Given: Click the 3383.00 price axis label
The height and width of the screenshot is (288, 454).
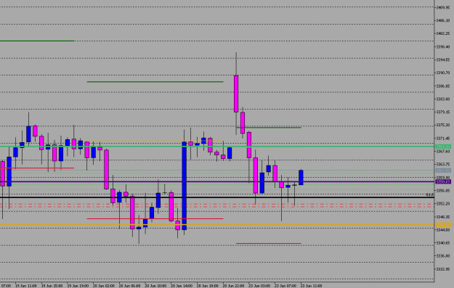Looking at the screenshot, I should pyautogui.click(x=443, y=99).
